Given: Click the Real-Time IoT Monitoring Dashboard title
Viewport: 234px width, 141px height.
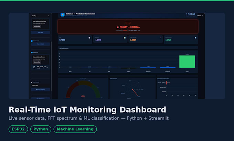Looking at the screenshot, I should click(x=87, y=110).
